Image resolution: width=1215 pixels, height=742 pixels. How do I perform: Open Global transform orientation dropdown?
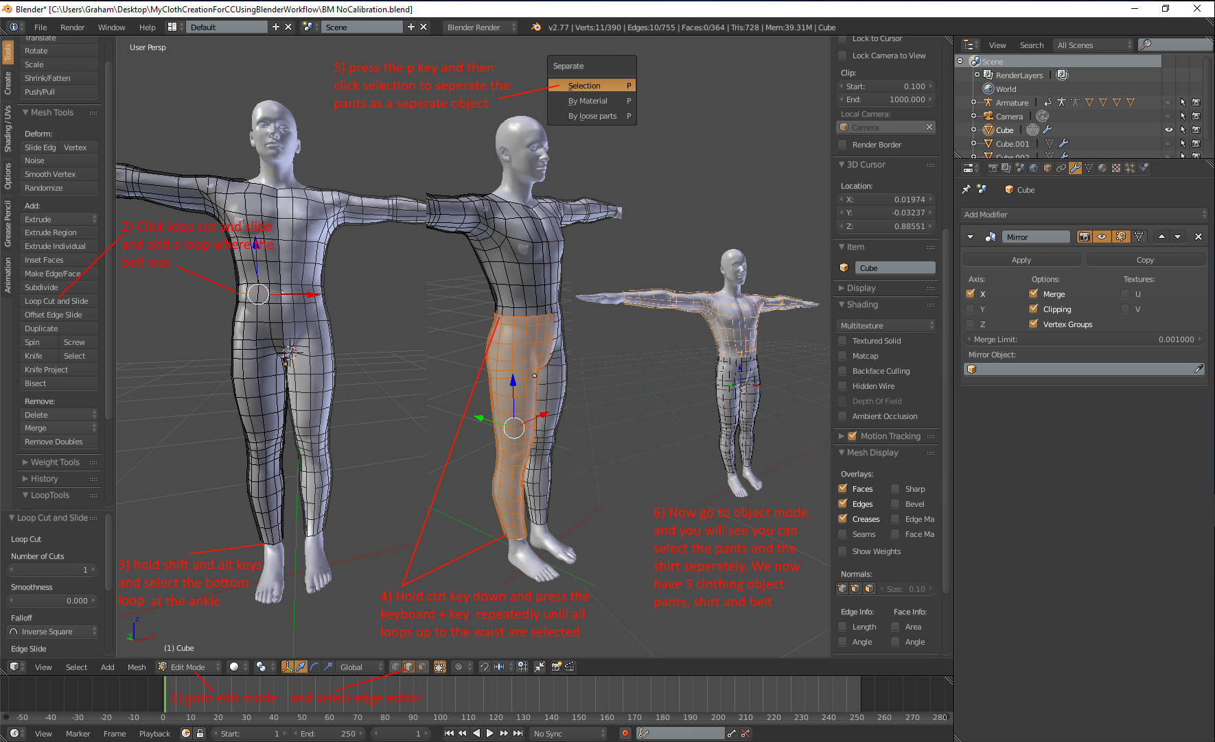tap(360, 667)
